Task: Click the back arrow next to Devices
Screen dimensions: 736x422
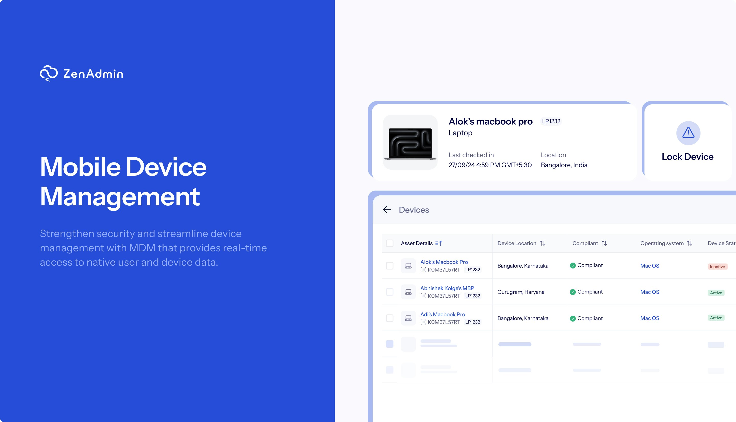Action: tap(387, 210)
